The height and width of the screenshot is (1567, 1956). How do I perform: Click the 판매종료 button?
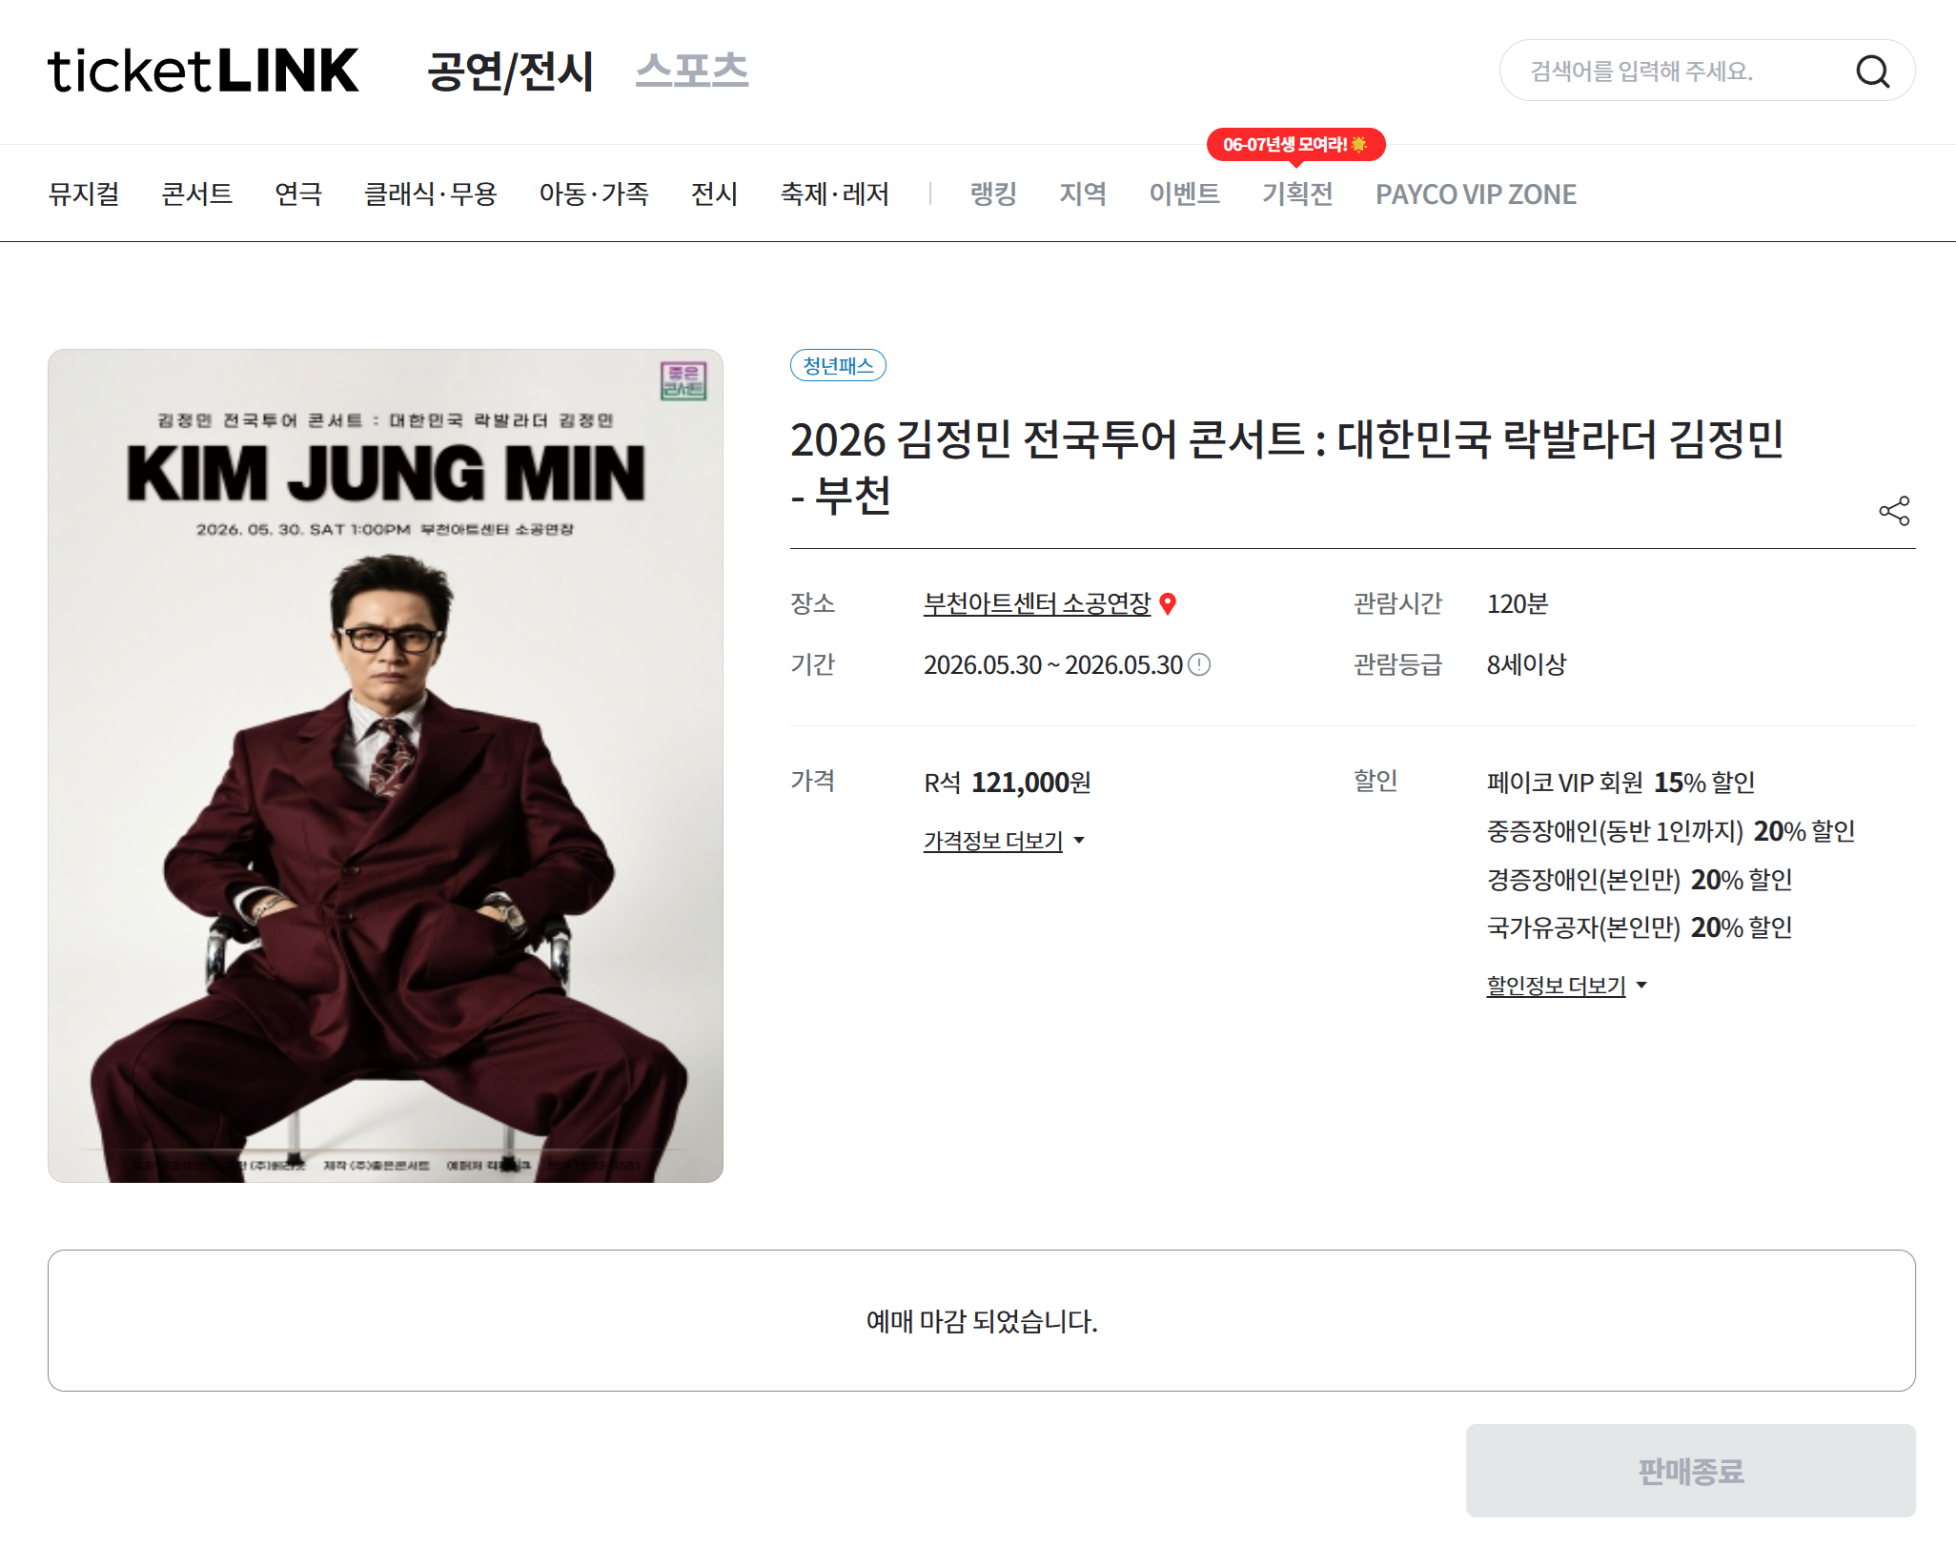click(x=1690, y=1471)
